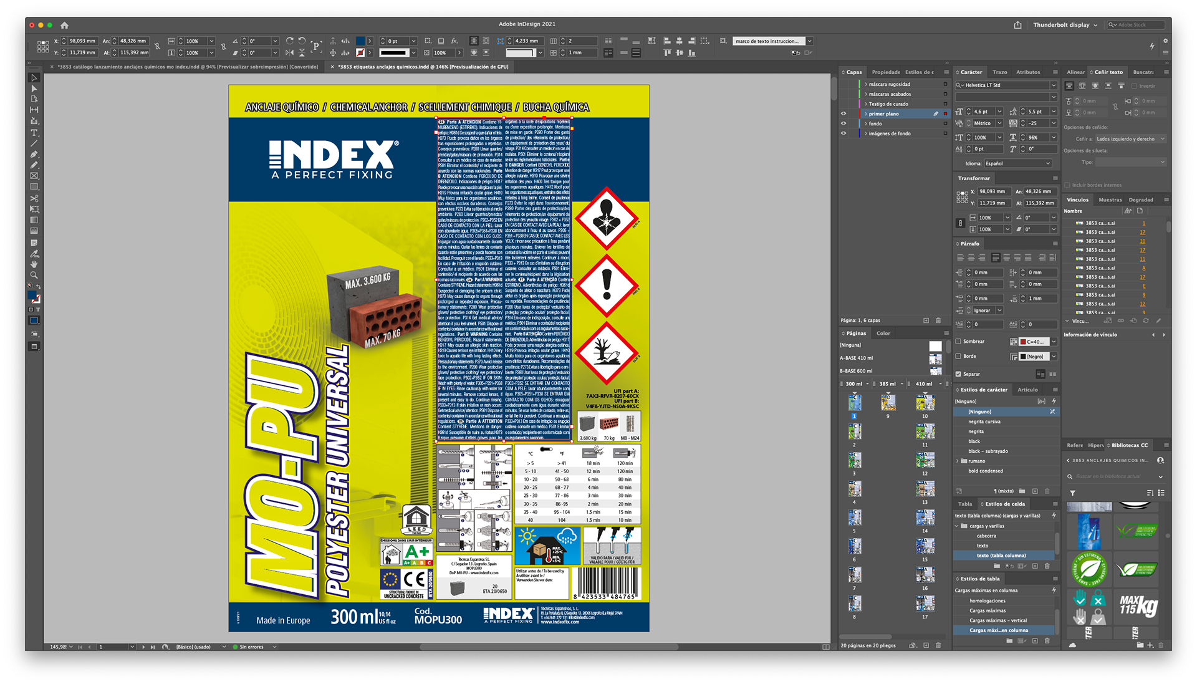The height and width of the screenshot is (684, 1197).
Task: Click jump object text wrap icon
Action: [x=1108, y=86]
